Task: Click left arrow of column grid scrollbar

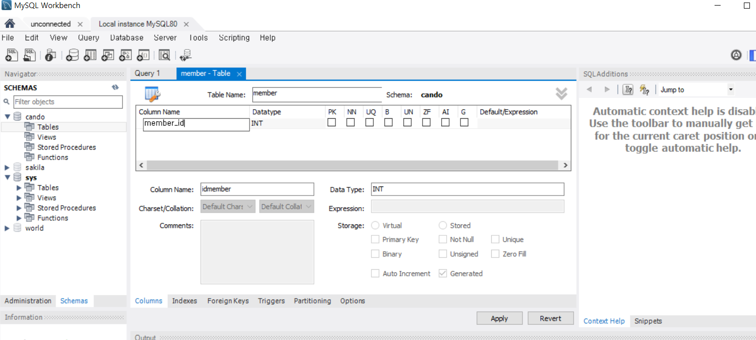Action: (x=141, y=165)
